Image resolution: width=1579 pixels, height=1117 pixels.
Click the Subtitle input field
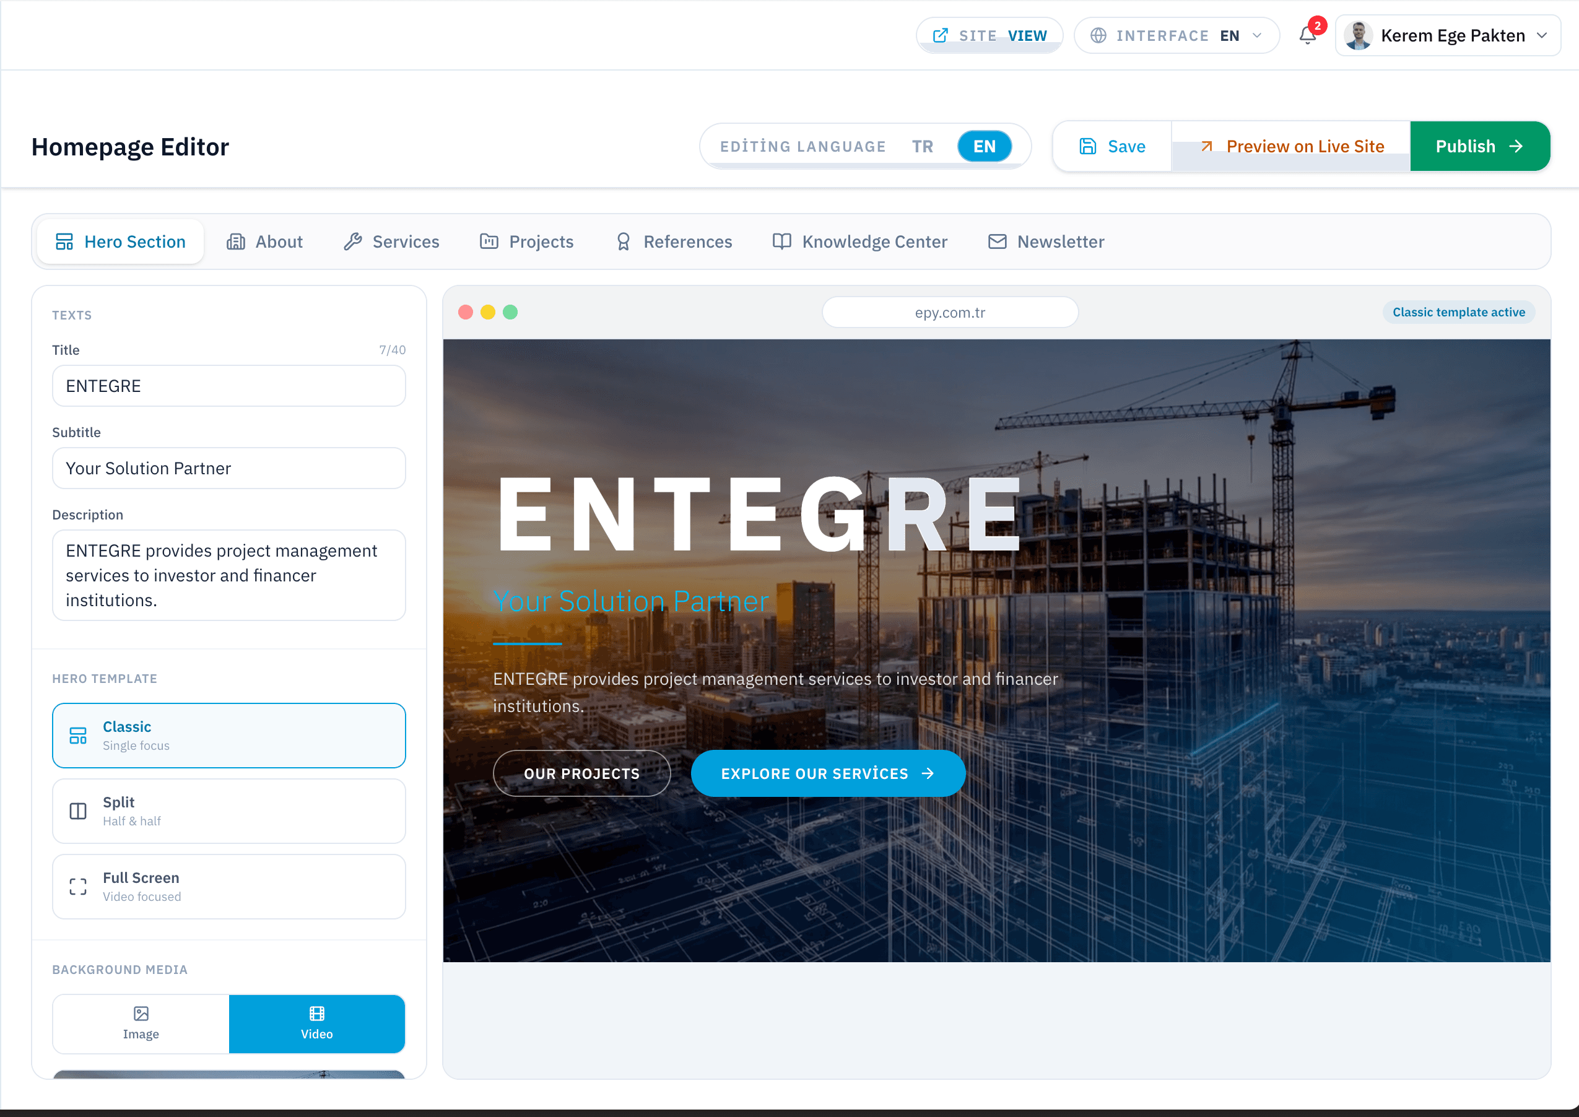coord(229,468)
